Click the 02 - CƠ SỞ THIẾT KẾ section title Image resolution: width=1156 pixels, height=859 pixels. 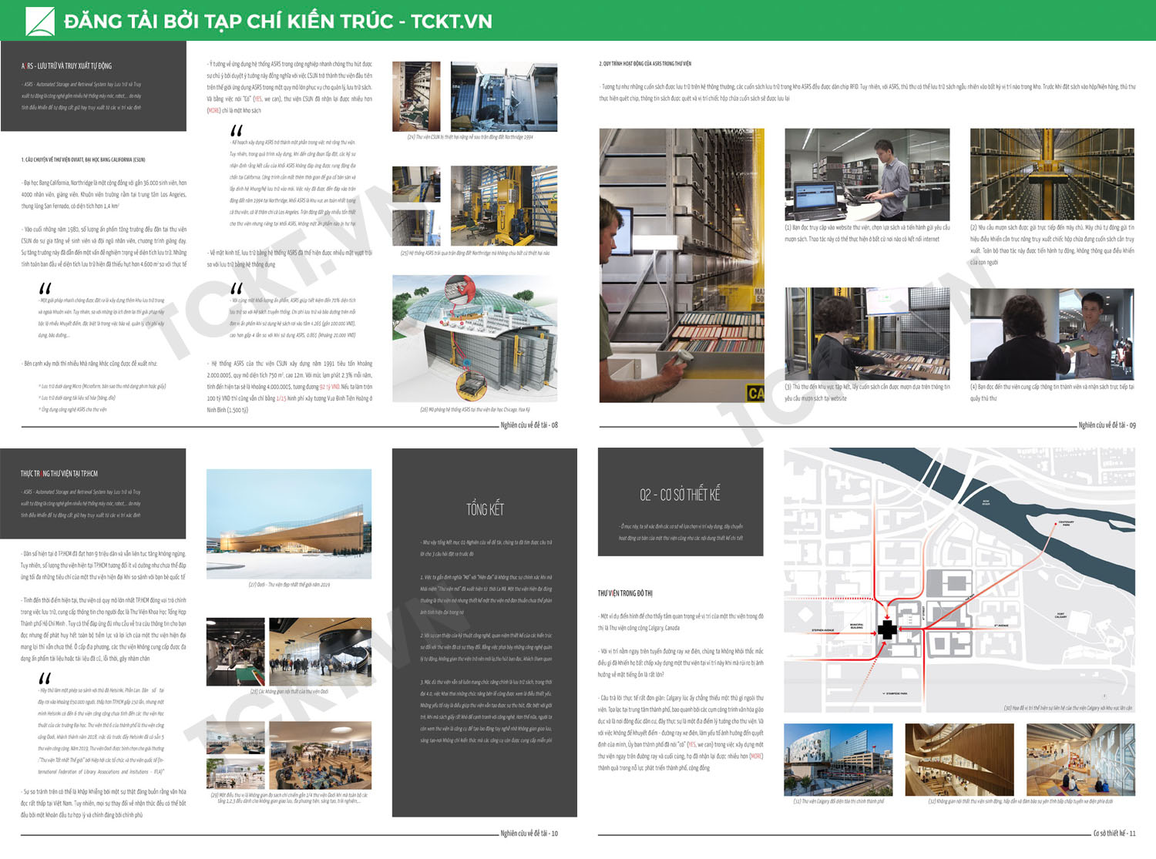coord(680,495)
